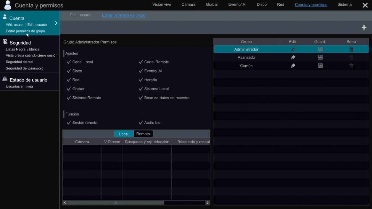Toggle the Horario permission checkmark
Screen dimensions: 372x209
click(x=141, y=80)
